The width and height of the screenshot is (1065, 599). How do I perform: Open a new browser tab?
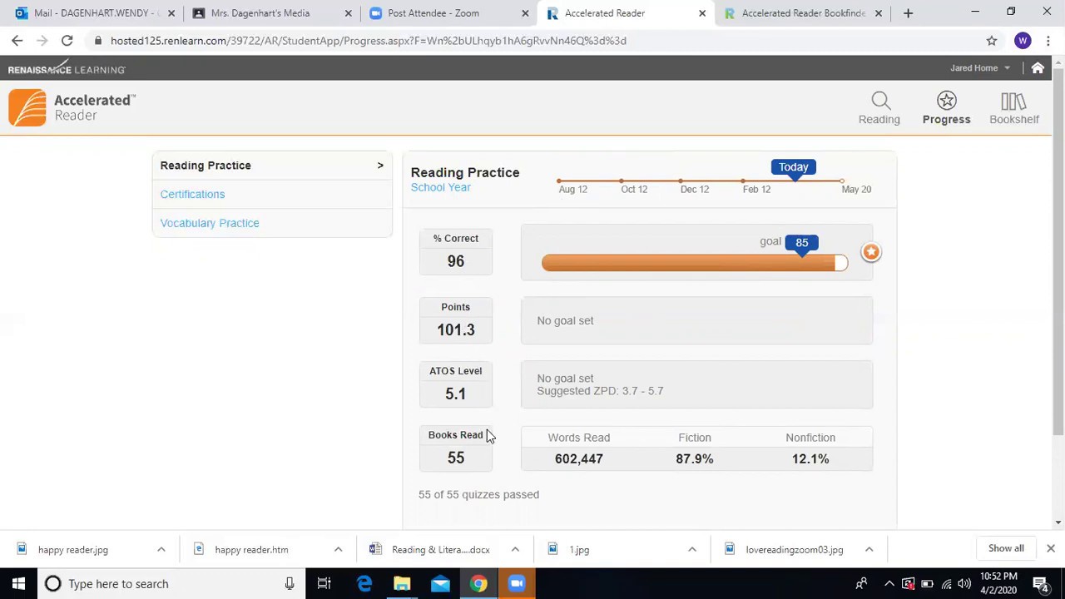point(908,13)
